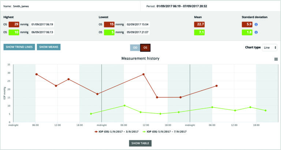
Task: Click the info icon beside standard deviation 1.8
Action: point(256,32)
